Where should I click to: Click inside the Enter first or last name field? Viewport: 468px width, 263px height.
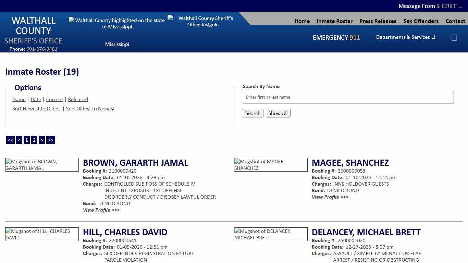coord(348,97)
